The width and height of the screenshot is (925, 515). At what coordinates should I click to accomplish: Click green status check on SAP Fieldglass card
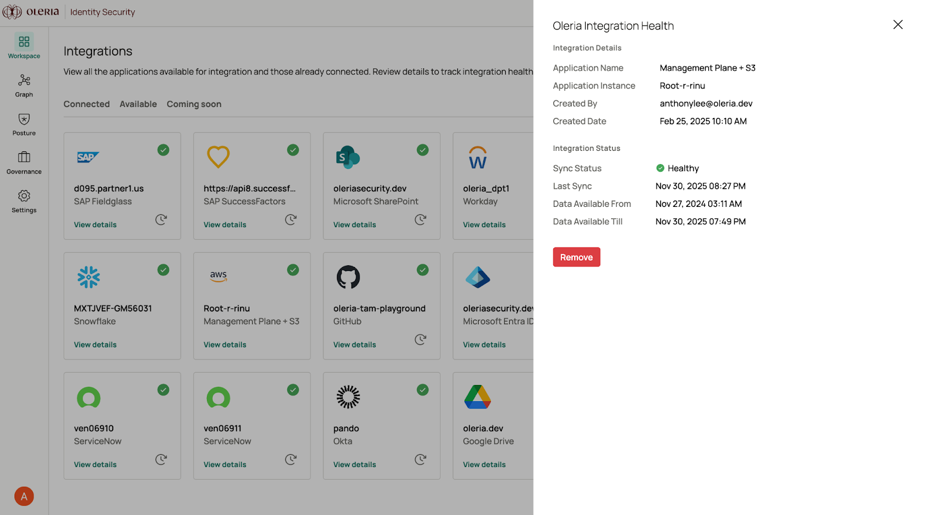coord(164,150)
